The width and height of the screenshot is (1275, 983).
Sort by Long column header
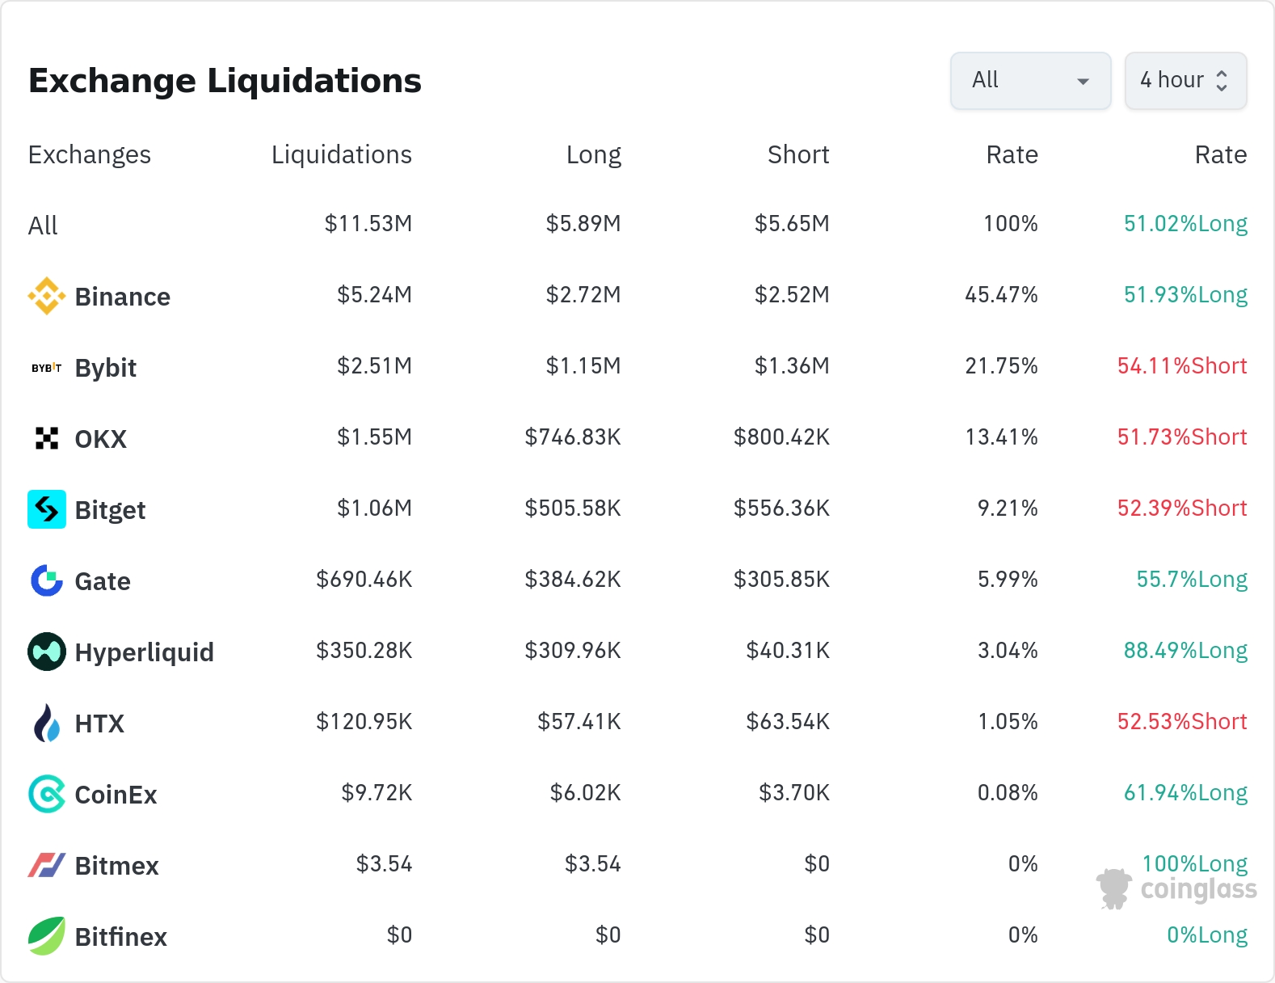[593, 154]
